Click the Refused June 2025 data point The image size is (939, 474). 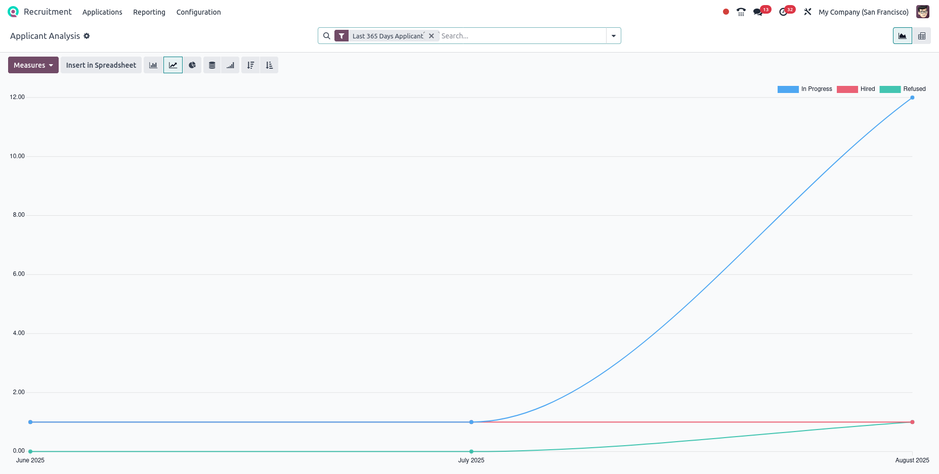(x=30, y=451)
